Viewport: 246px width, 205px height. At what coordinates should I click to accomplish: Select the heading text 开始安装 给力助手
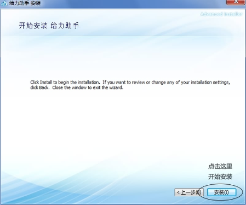pyautogui.click(x=49, y=26)
